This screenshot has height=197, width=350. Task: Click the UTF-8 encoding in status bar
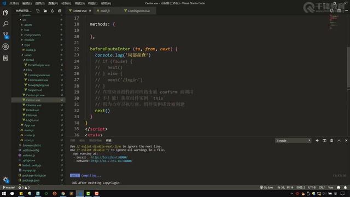312,187
